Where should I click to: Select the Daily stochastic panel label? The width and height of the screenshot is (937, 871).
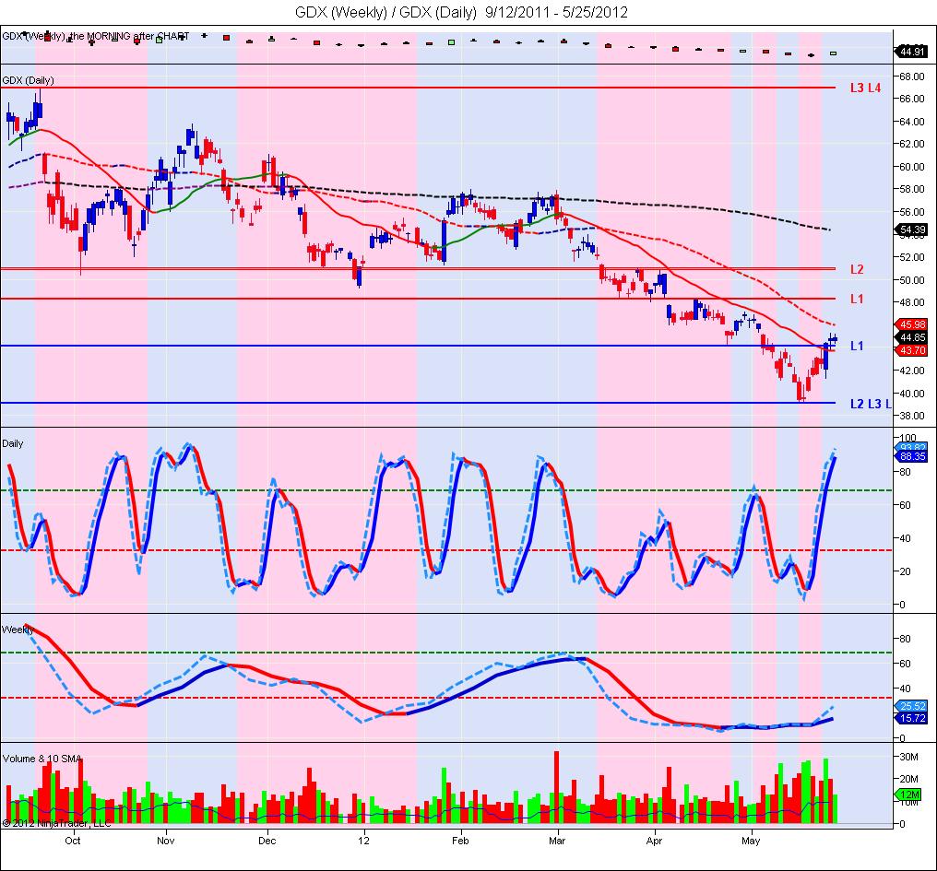tap(13, 443)
